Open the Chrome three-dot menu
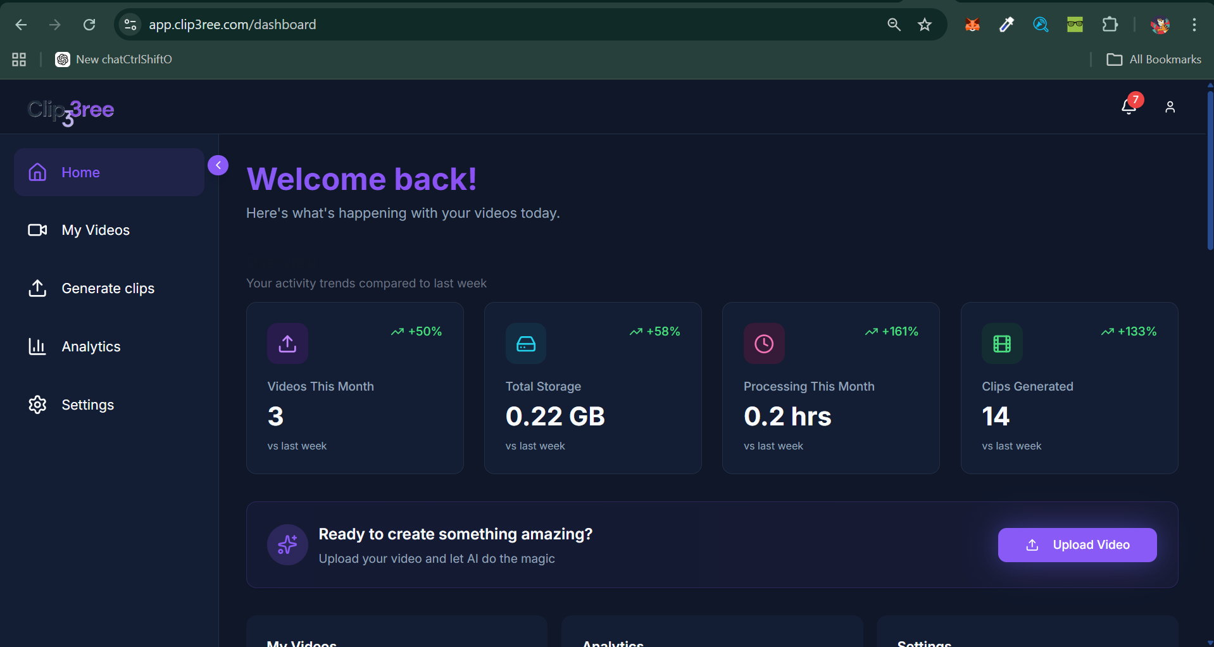Viewport: 1214px width, 647px height. pyautogui.click(x=1194, y=25)
